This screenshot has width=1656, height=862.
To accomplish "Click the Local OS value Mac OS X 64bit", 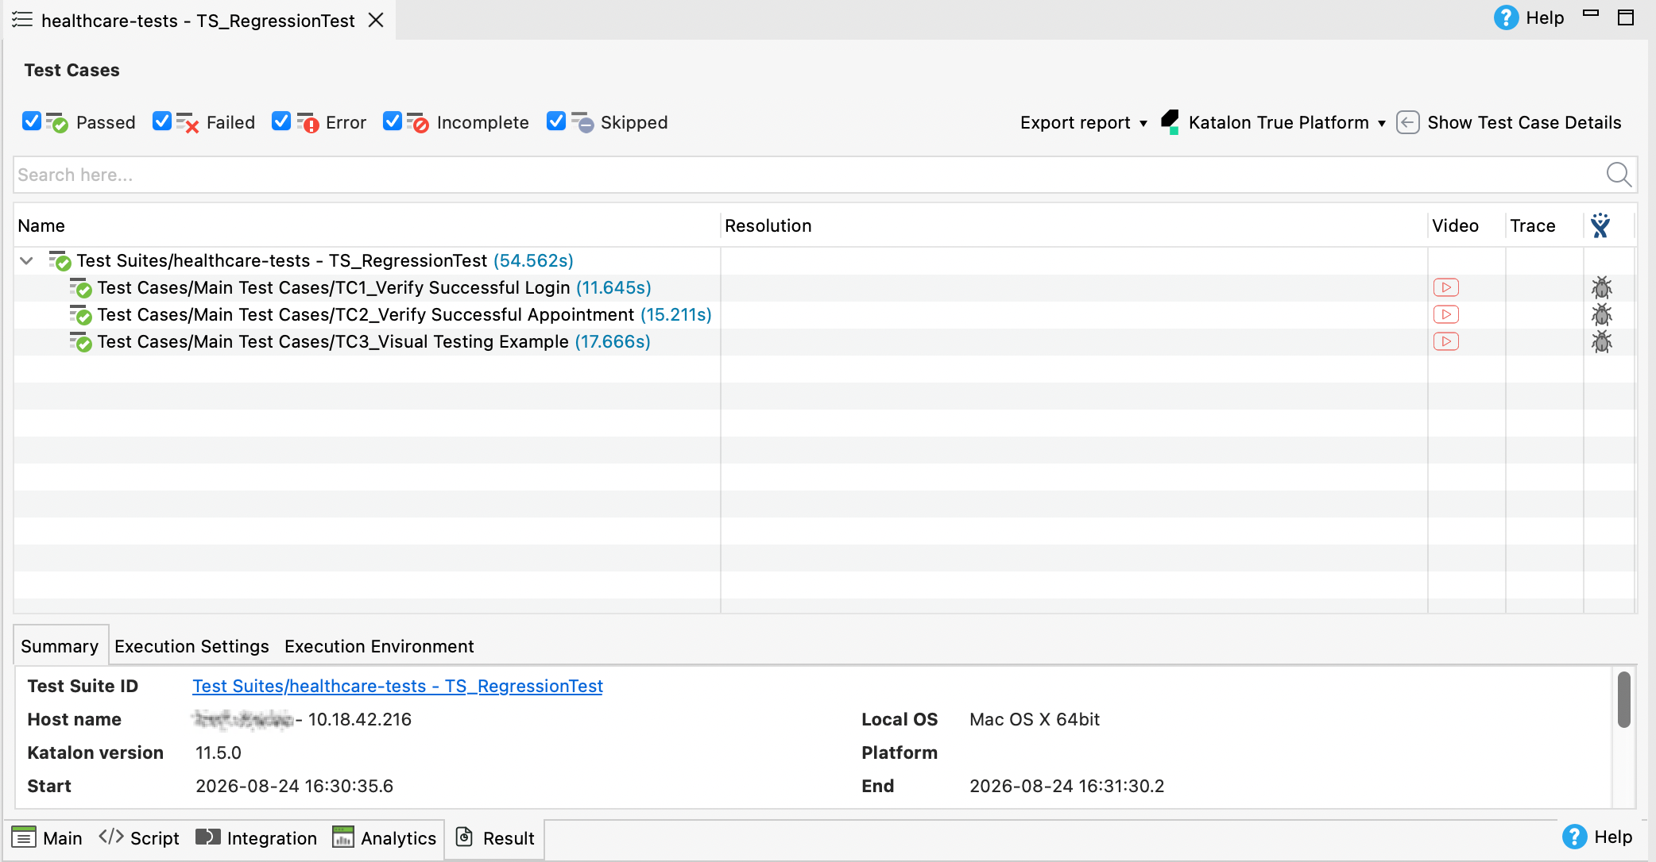I will 1035,719.
